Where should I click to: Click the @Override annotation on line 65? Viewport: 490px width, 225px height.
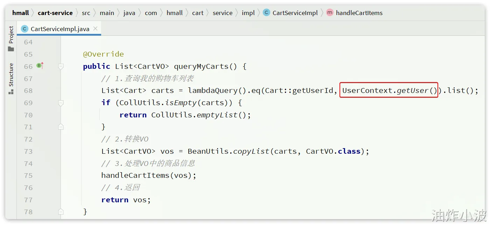[103, 54]
